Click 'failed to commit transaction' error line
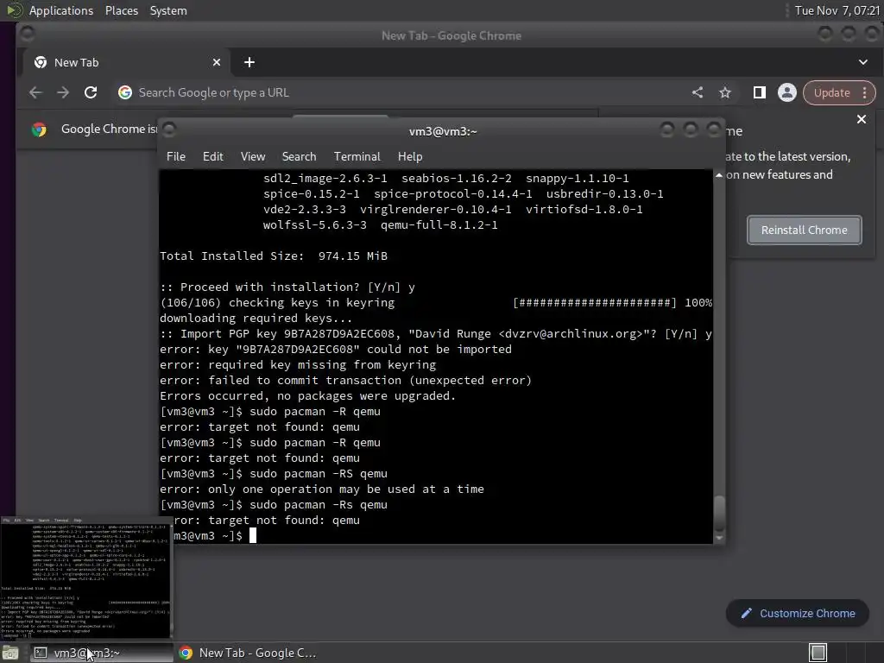The image size is (884, 663). [345, 381]
